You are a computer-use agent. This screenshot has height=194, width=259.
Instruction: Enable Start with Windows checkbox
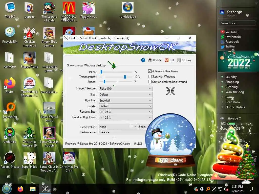click(150, 77)
